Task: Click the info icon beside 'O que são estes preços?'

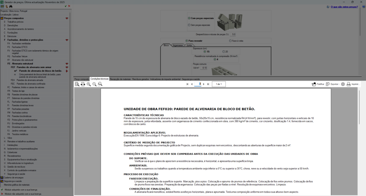Action: click(328, 7)
